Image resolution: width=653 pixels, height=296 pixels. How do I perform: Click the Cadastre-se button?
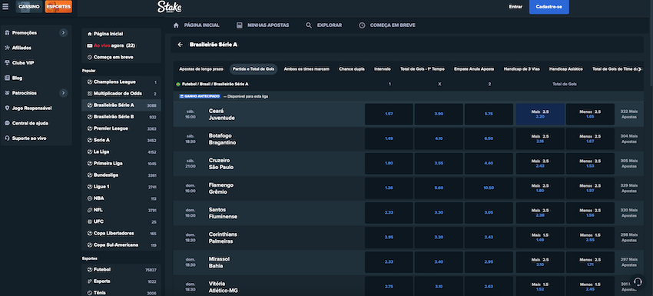[549, 7]
